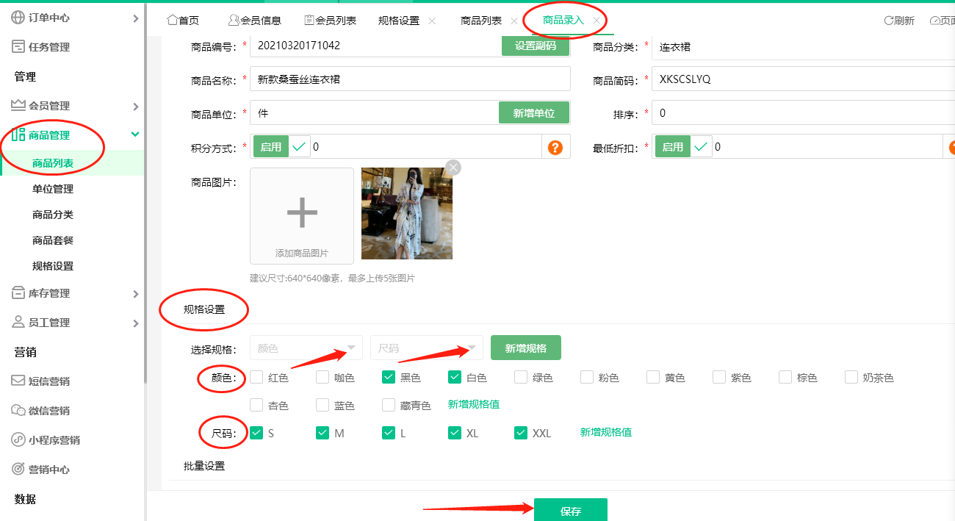The width and height of the screenshot is (955, 521).
Task: Click the dress product image thumbnail
Action: click(x=406, y=213)
